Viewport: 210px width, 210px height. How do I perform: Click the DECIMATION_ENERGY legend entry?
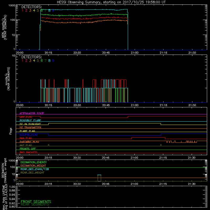34,162
